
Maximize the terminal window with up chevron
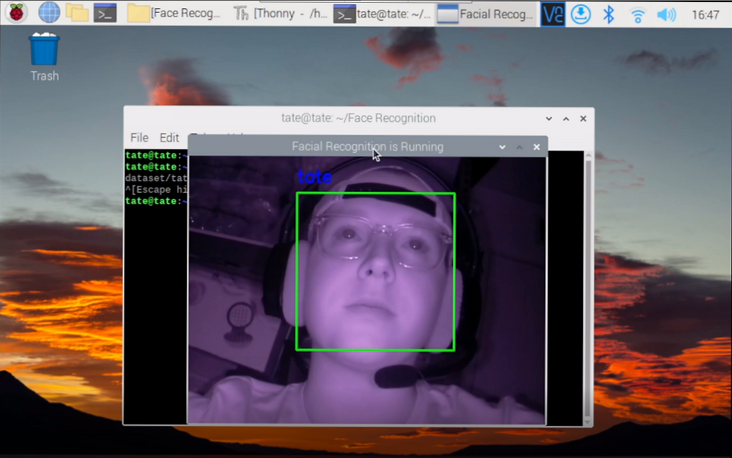[566, 119]
